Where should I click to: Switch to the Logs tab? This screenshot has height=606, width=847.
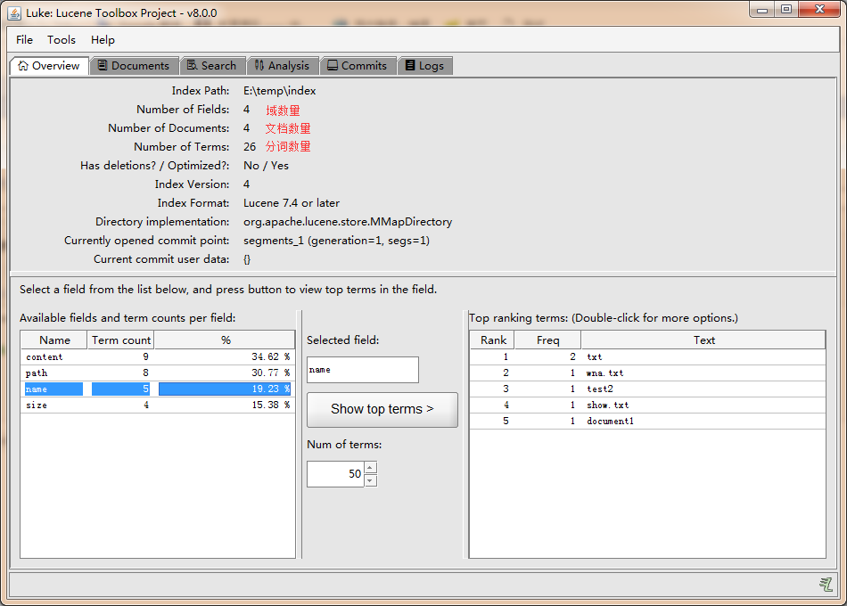(x=425, y=65)
